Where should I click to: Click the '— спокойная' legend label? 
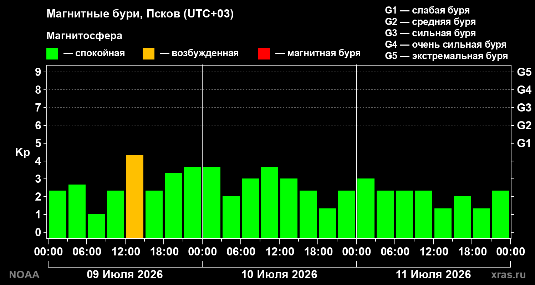(94, 54)
